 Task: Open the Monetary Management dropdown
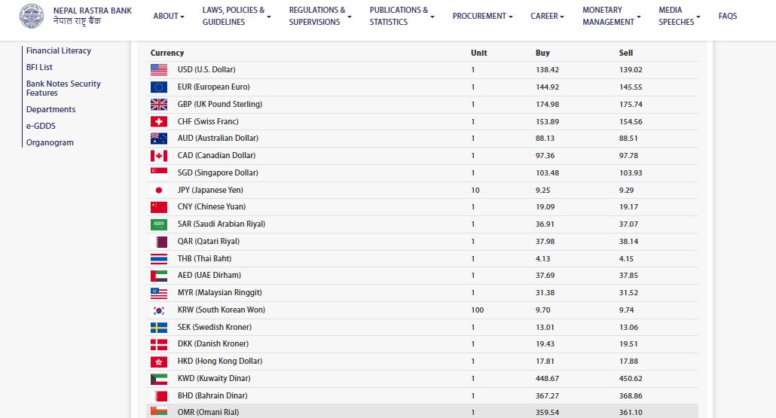[x=612, y=16]
